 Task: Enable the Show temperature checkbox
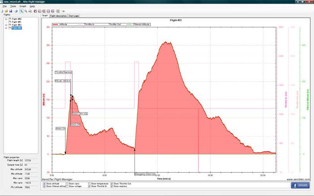coord(89,183)
